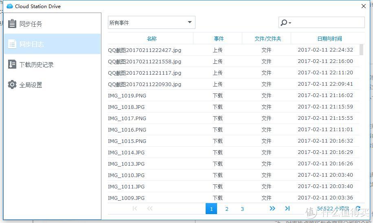This screenshot has height=223, width=373.
Task: Select row QQ截图20170211222427.jpg
Action: point(234,50)
